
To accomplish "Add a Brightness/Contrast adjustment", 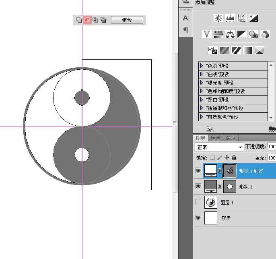I will 218,18.
